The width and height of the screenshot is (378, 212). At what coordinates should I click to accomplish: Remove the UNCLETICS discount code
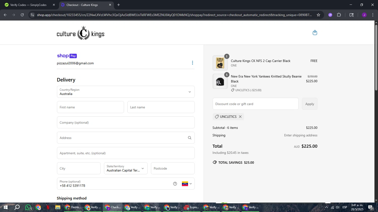click(x=240, y=117)
